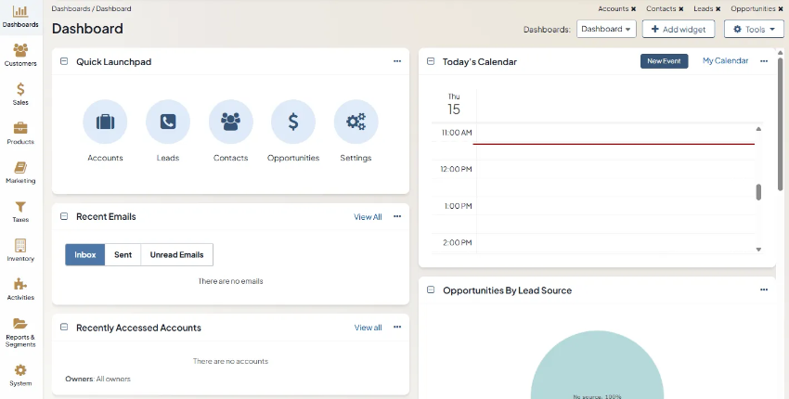Go to Customers in sidebar
The width and height of the screenshot is (789, 399).
pyautogui.click(x=20, y=54)
